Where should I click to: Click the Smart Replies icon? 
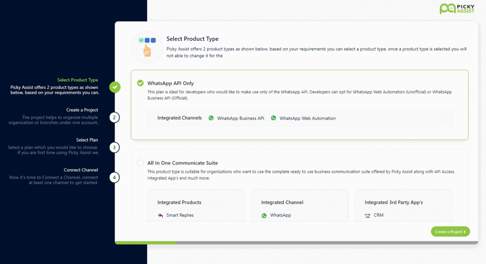pyautogui.click(x=160, y=215)
